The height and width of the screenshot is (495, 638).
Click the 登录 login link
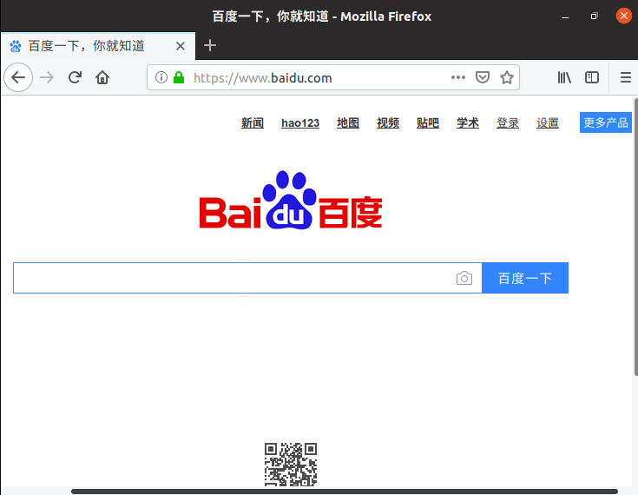click(508, 123)
